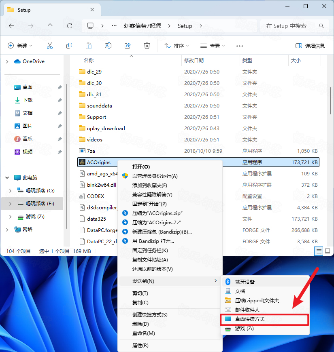This screenshot has height=352, width=334.
Task: Switch to details list view icon
Action: click(319, 251)
